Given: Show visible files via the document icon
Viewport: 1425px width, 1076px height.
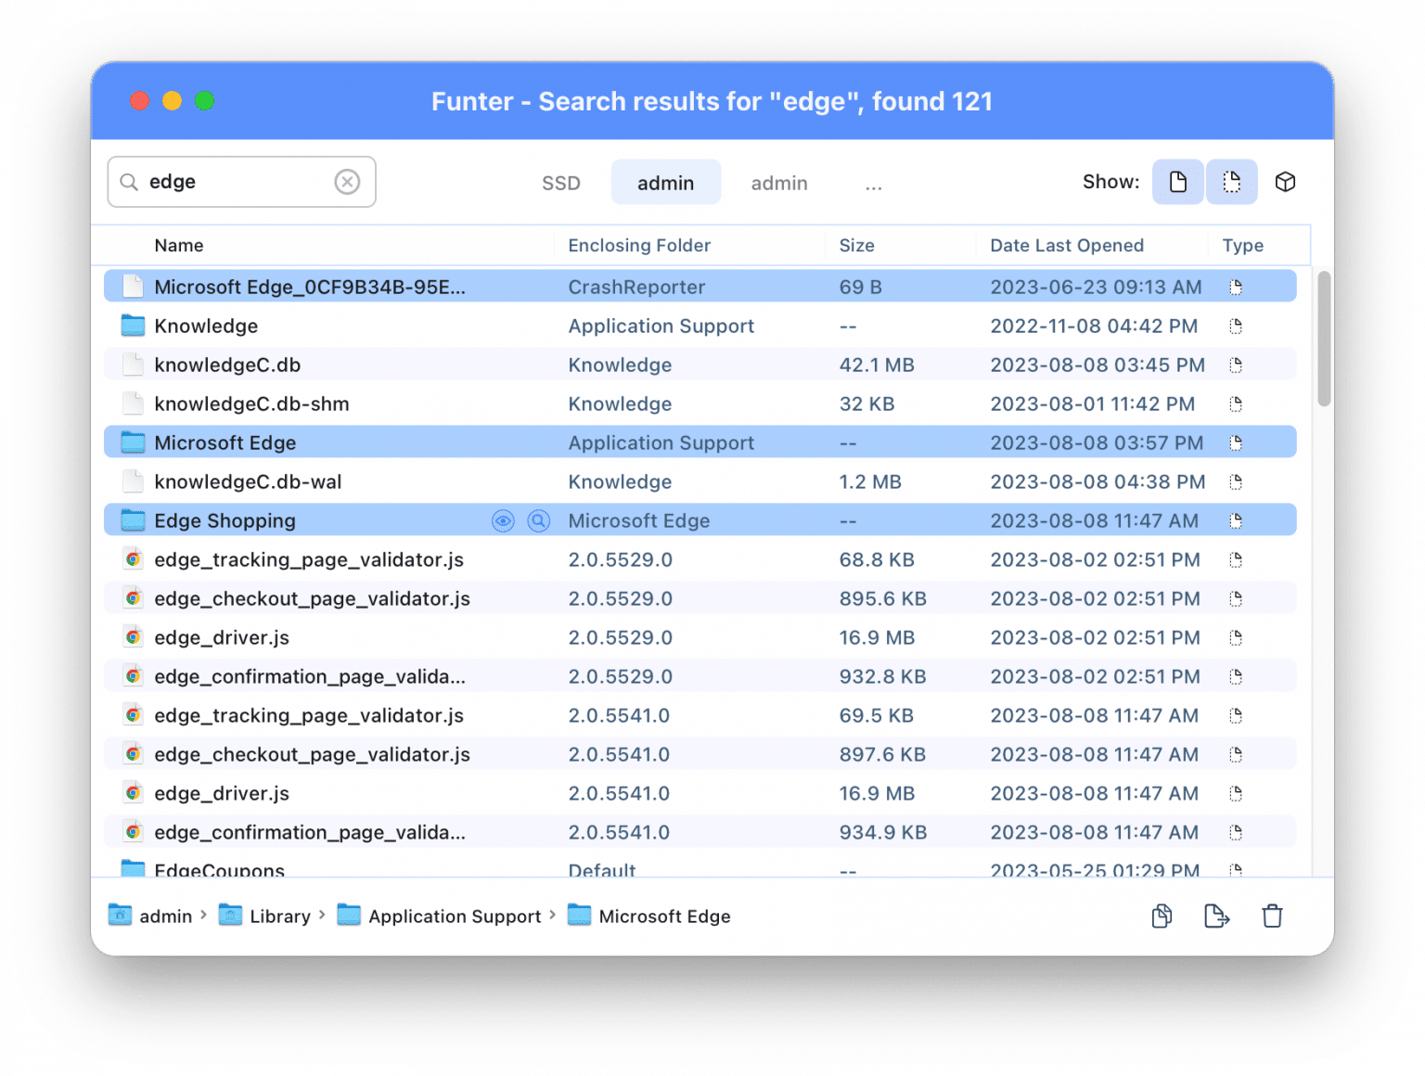Looking at the screenshot, I should [x=1177, y=182].
